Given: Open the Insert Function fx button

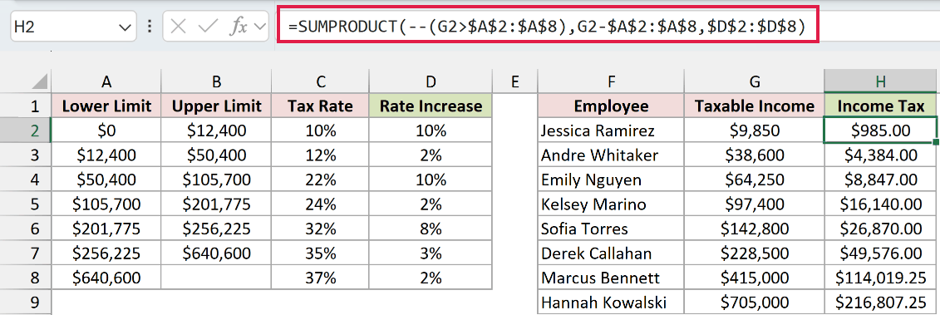Looking at the screenshot, I should pos(239,27).
